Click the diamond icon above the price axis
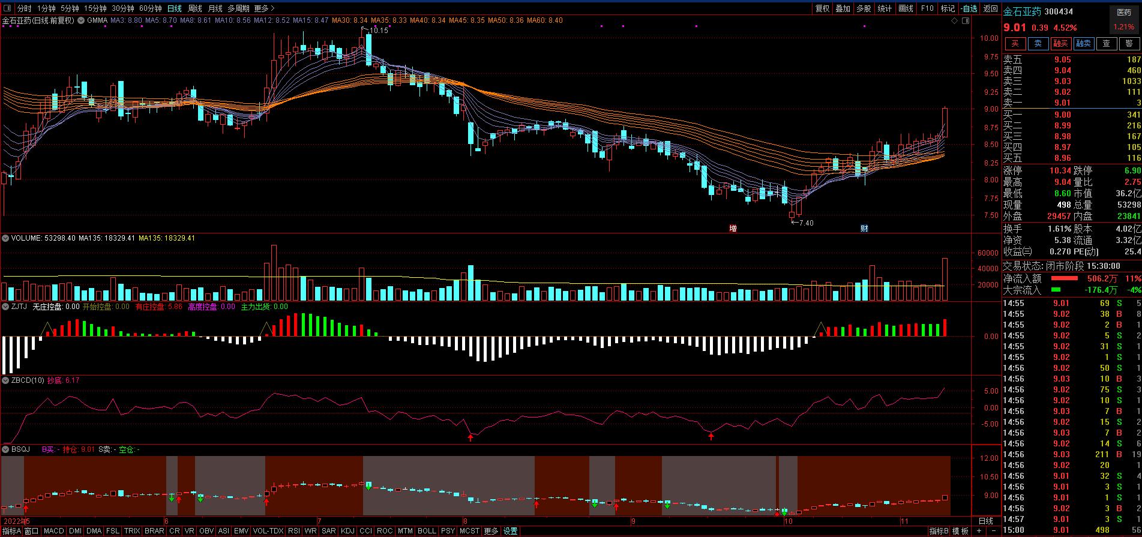Screen dimensions: 1142x537 coord(954,21)
